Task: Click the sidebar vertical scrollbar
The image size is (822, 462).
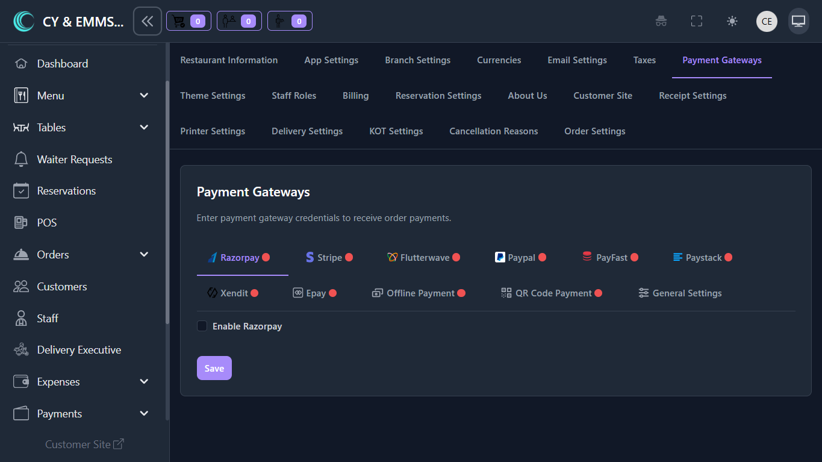Action: tap(167, 205)
